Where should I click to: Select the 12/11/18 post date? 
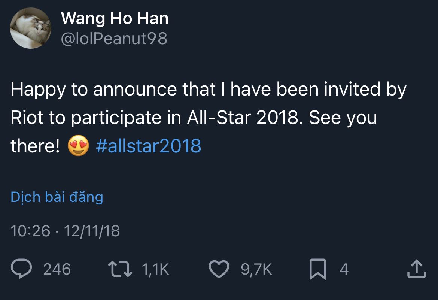(x=92, y=231)
